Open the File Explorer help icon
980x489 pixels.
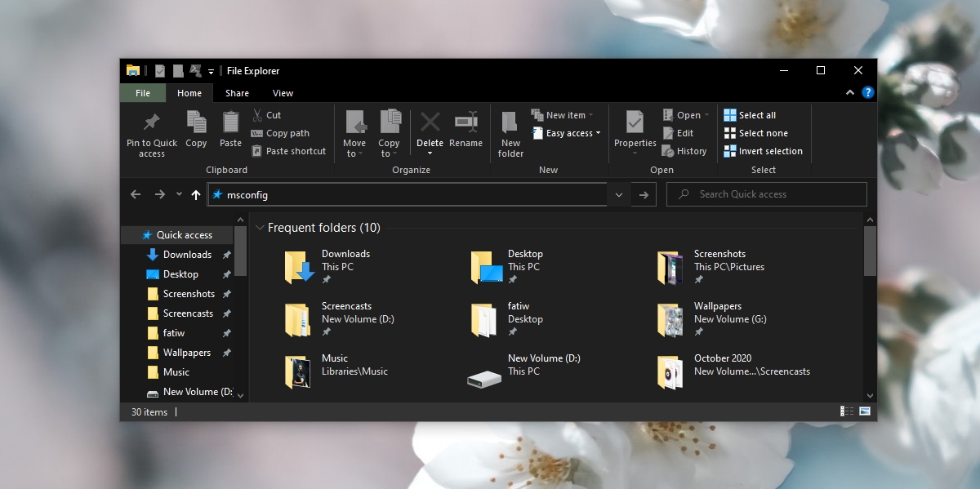click(867, 93)
